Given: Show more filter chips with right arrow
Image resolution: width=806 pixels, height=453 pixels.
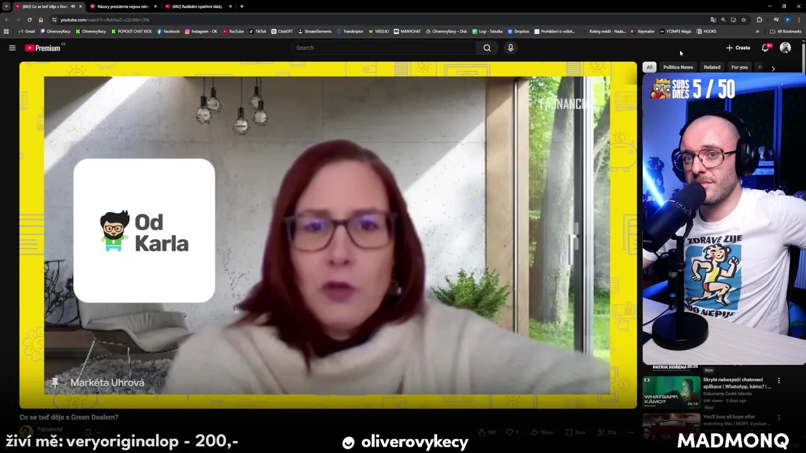Looking at the screenshot, I should pos(773,68).
